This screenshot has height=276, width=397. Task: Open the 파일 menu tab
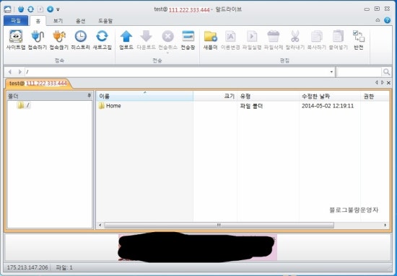pos(16,20)
